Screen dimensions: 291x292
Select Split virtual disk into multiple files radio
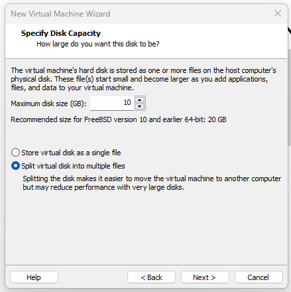tap(15, 166)
